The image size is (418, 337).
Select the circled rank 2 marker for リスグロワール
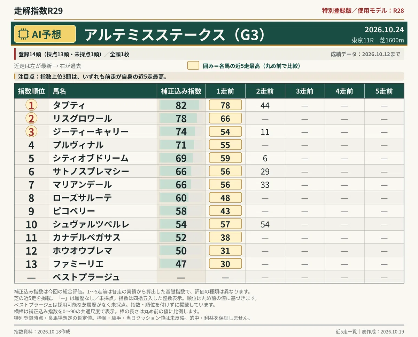31,119
